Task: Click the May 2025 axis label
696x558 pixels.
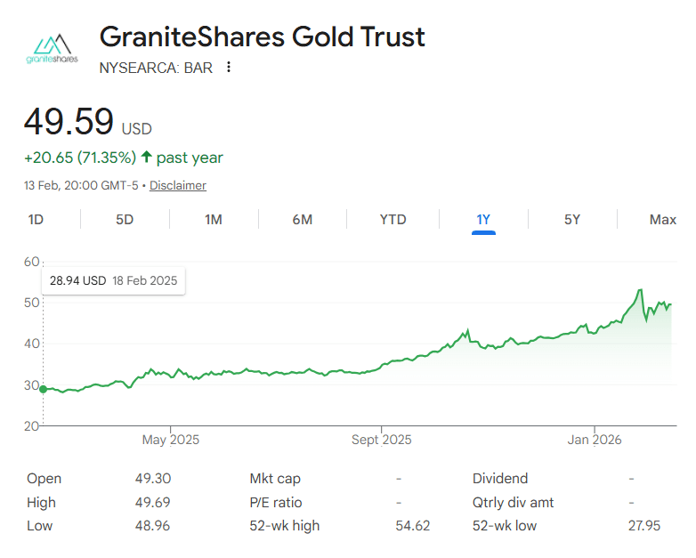Action: [171, 440]
